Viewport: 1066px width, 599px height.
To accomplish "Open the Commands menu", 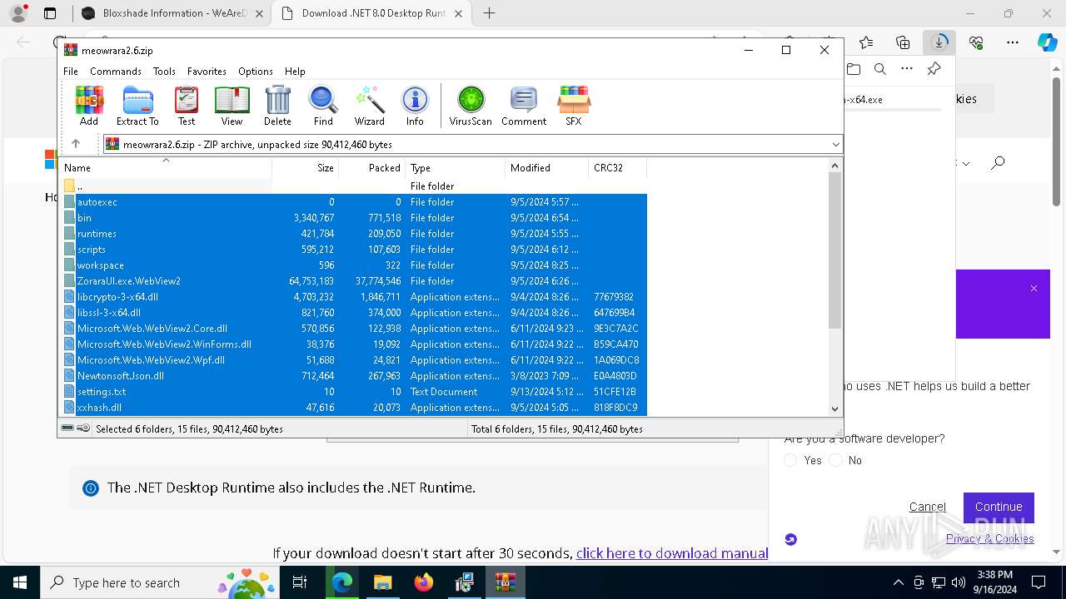I will tap(116, 72).
